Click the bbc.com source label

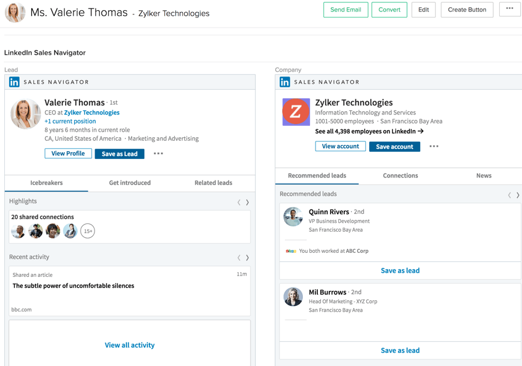21,309
